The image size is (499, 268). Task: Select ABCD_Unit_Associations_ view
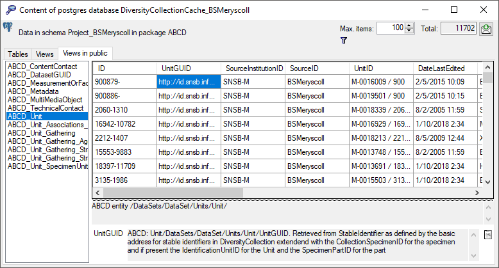click(x=47, y=125)
